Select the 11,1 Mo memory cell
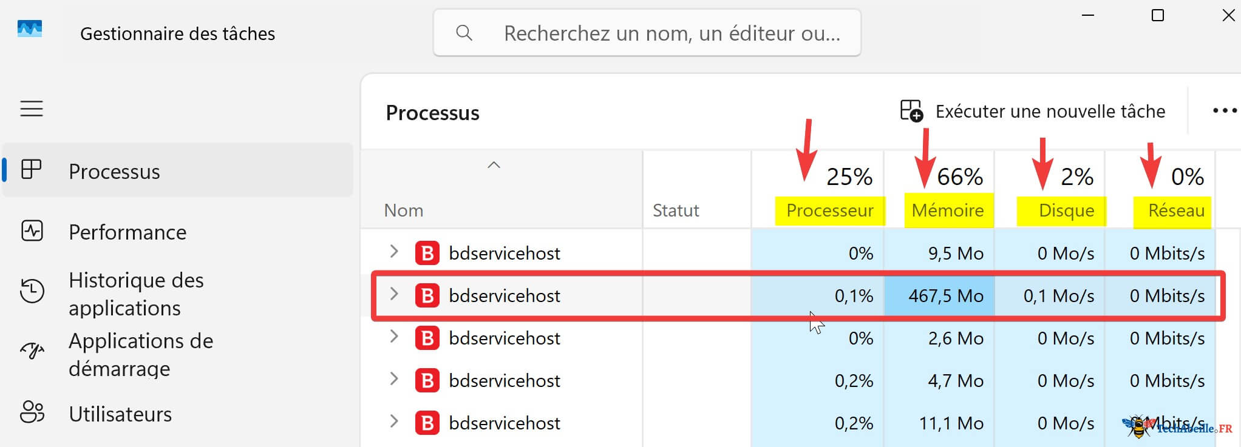The height and width of the screenshot is (447, 1241). (x=939, y=423)
